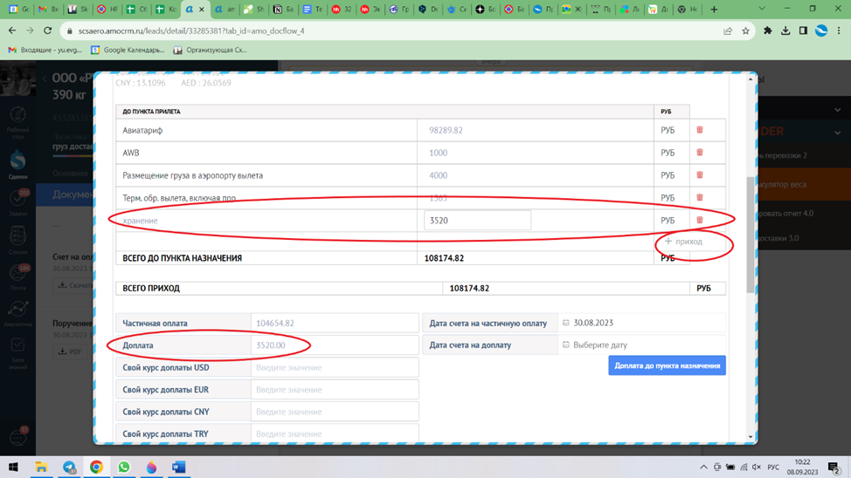The image size is (851, 478).
Task: Click the Доплата amount field
Action: 334,345
